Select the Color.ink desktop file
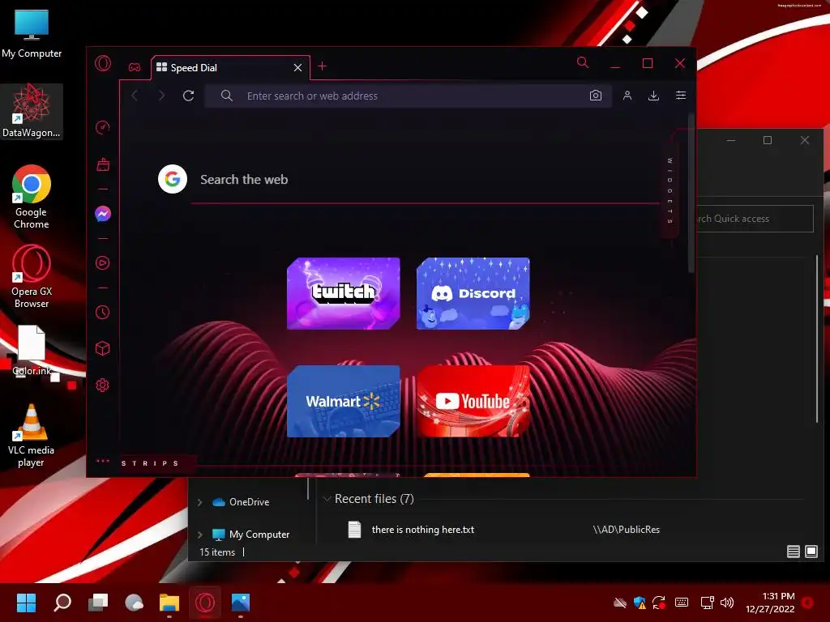Screen dimensions: 830x622 tap(32, 350)
